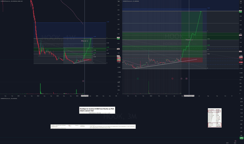Click the green event marker on the daily chart
Screen dimensions: 244x144
pyautogui.click(x=138, y=79)
